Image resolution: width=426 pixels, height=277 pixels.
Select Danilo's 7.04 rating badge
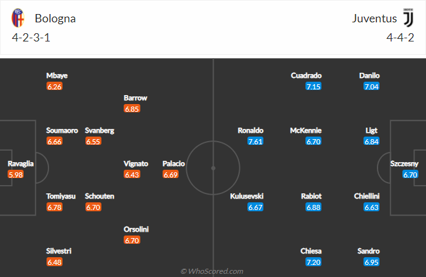pyautogui.click(x=371, y=86)
